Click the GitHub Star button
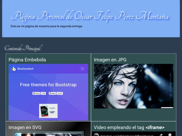This screenshot has width=182, height=136. [52, 93]
